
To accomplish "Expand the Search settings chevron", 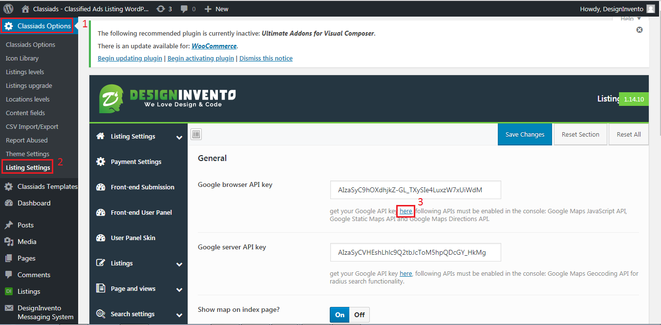I will tap(179, 315).
